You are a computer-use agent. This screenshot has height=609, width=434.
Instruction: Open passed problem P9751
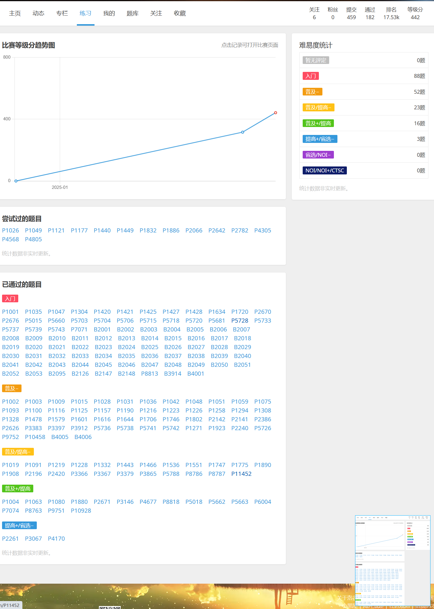tap(57, 511)
